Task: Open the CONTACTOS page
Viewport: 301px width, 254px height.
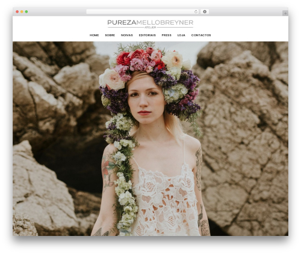Action: point(201,35)
